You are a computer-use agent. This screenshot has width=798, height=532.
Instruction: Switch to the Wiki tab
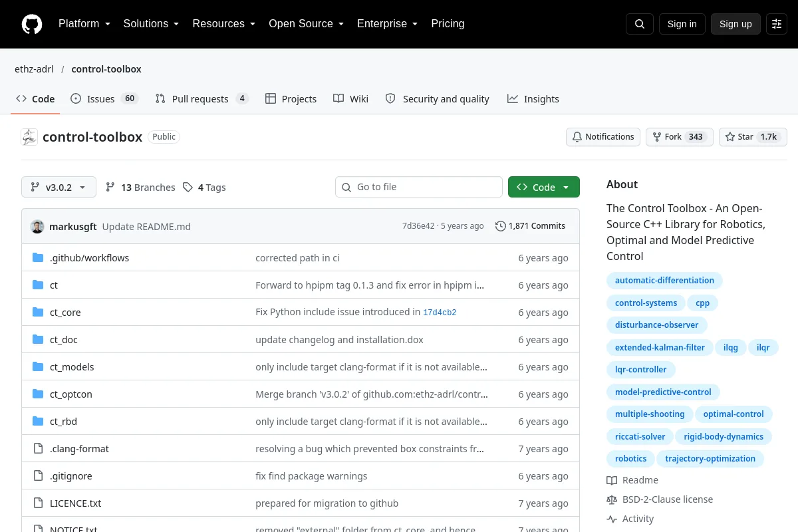351,99
